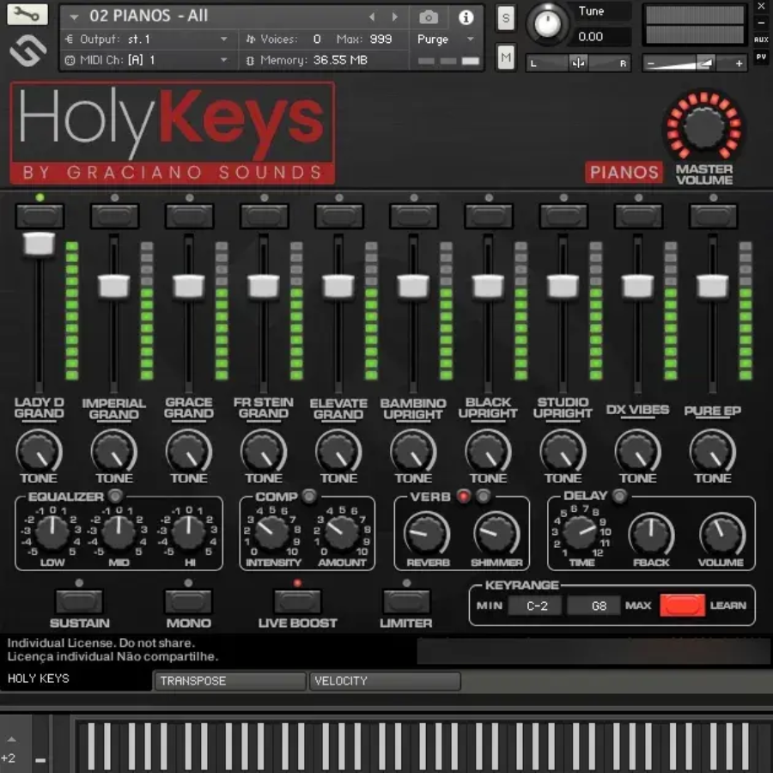Image resolution: width=773 pixels, height=773 pixels.
Task: Click the Pure EP fader handle
Action: pos(712,286)
